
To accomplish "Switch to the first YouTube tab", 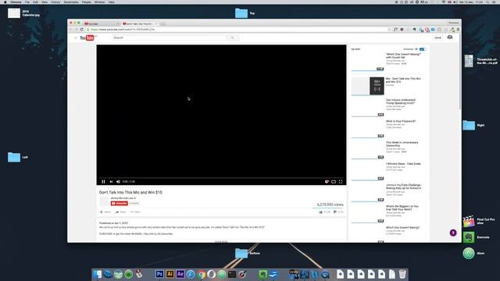I will (102, 24).
